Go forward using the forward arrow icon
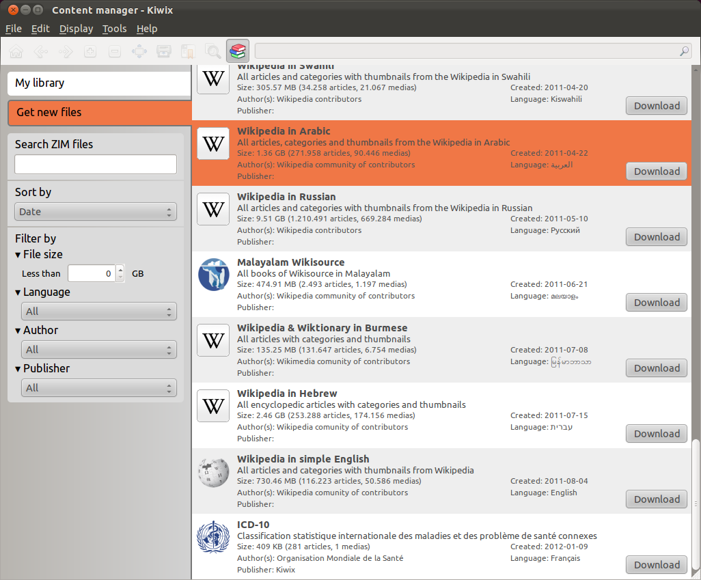The height and width of the screenshot is (580, 701). [x=65, y=51]
